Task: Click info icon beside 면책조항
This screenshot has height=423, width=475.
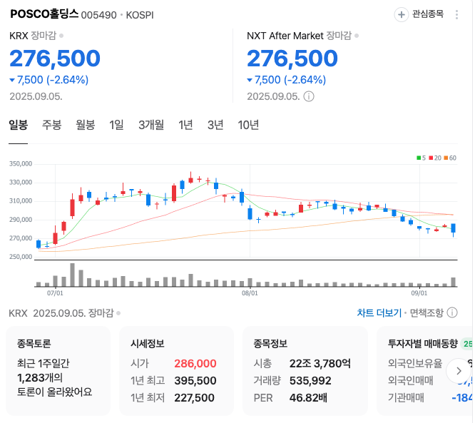Action: 452,312
